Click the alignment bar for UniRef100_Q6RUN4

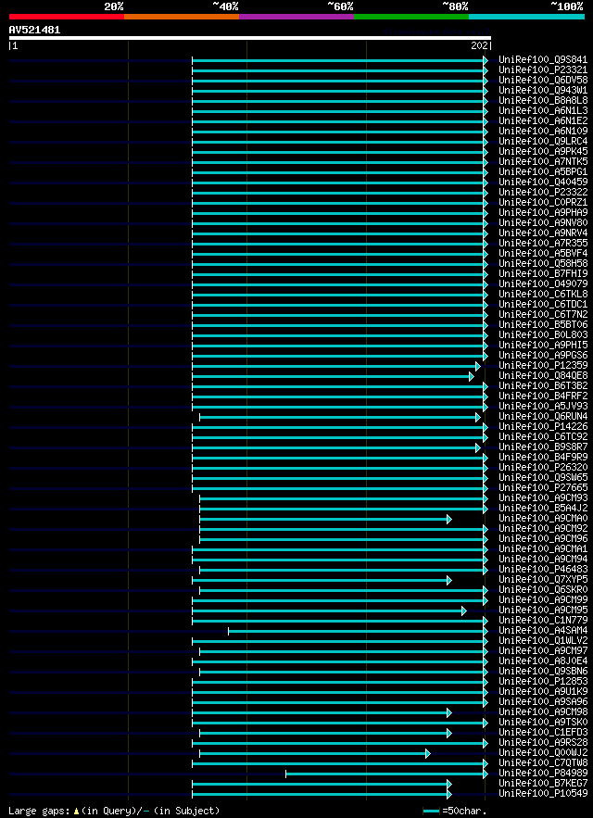click(x=340, y=418)
